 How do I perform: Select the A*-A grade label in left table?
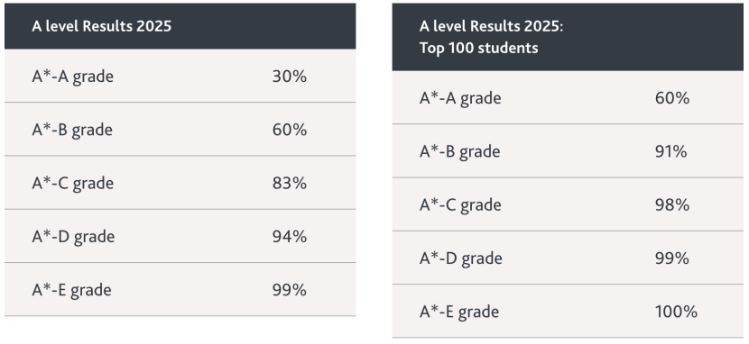[72, 77]
